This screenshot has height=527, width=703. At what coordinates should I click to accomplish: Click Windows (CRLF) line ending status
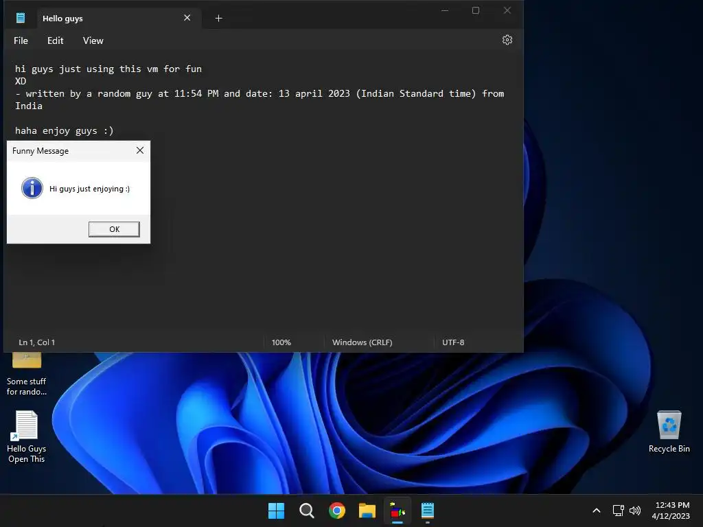click(362, 342)
